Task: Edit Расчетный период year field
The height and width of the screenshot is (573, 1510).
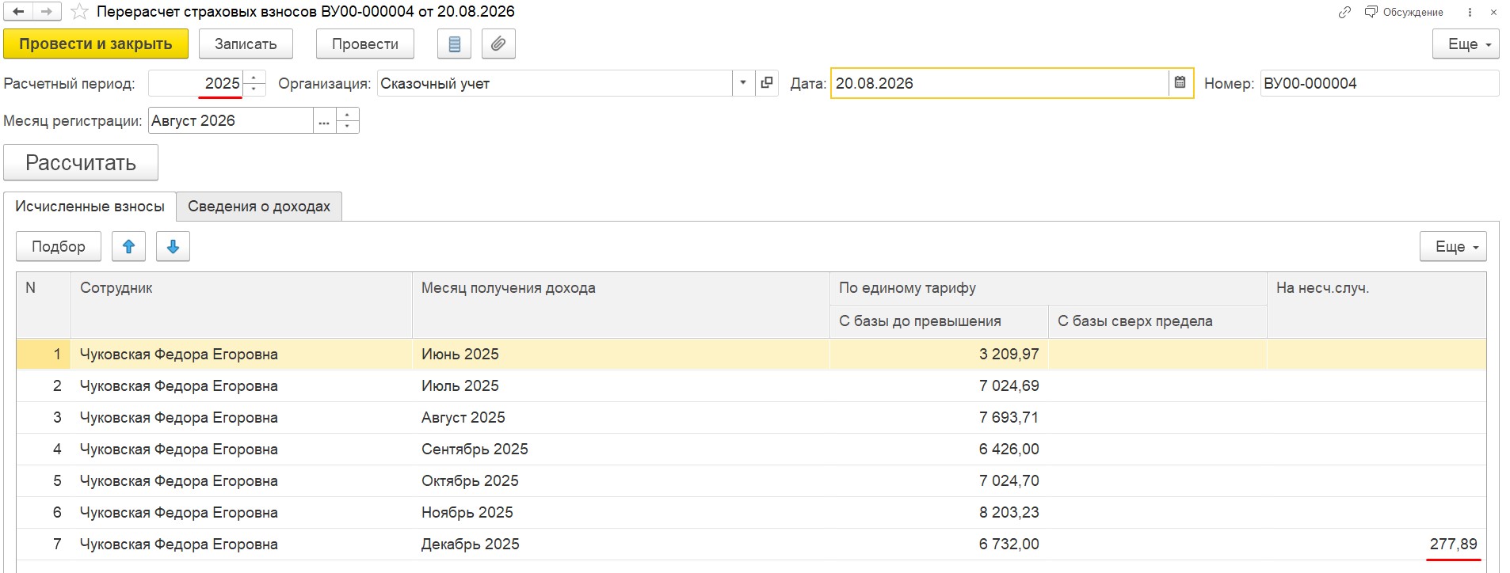Action: [196, 84]
